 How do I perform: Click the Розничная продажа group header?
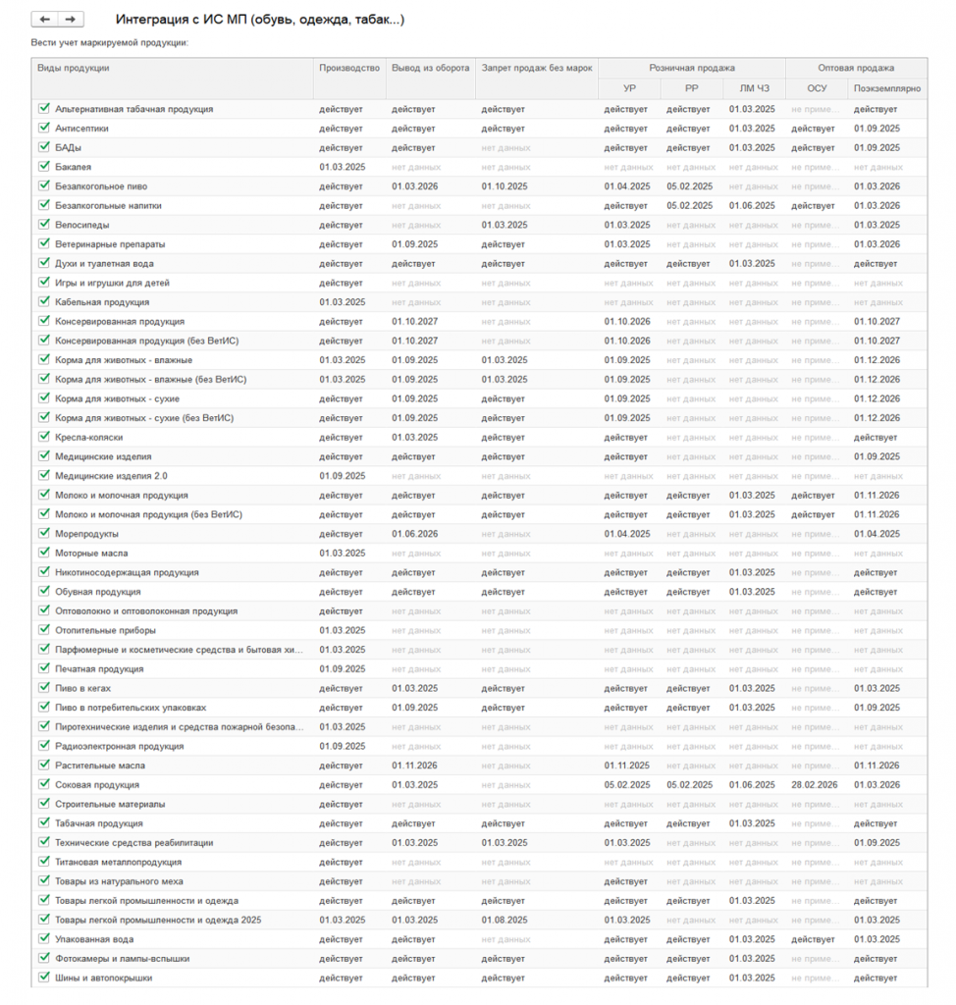[692, 68]
